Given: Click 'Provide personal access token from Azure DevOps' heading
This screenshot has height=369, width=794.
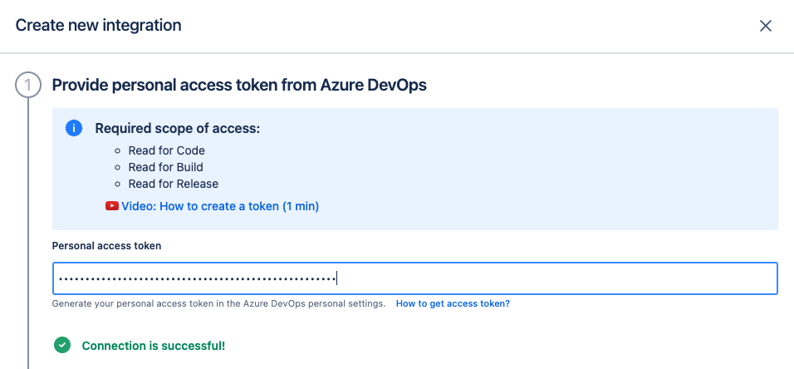Looking at the screenshot, I should point(239,85).
